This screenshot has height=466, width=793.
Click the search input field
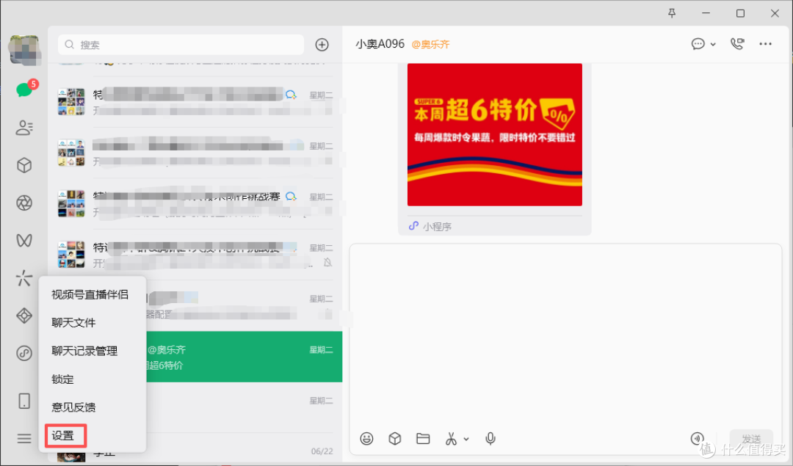click(x=181, y=45)
